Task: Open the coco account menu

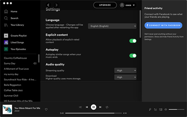Action: pyautogui.click(x=128, y=5)
